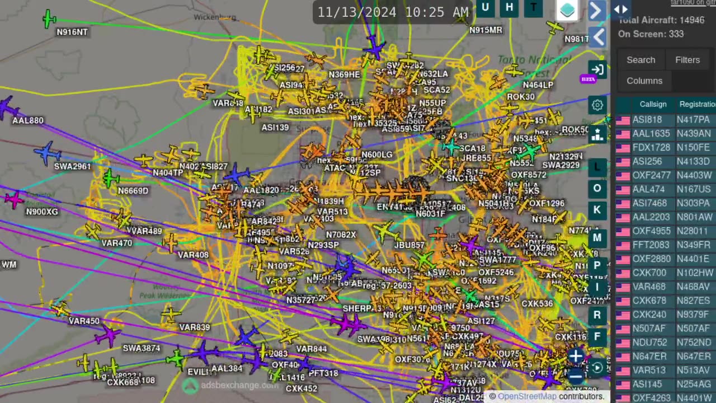Viewport: 716px width, 403px height.
Task: Click registration N801AW in the table
Action: (x=695, y=217)
